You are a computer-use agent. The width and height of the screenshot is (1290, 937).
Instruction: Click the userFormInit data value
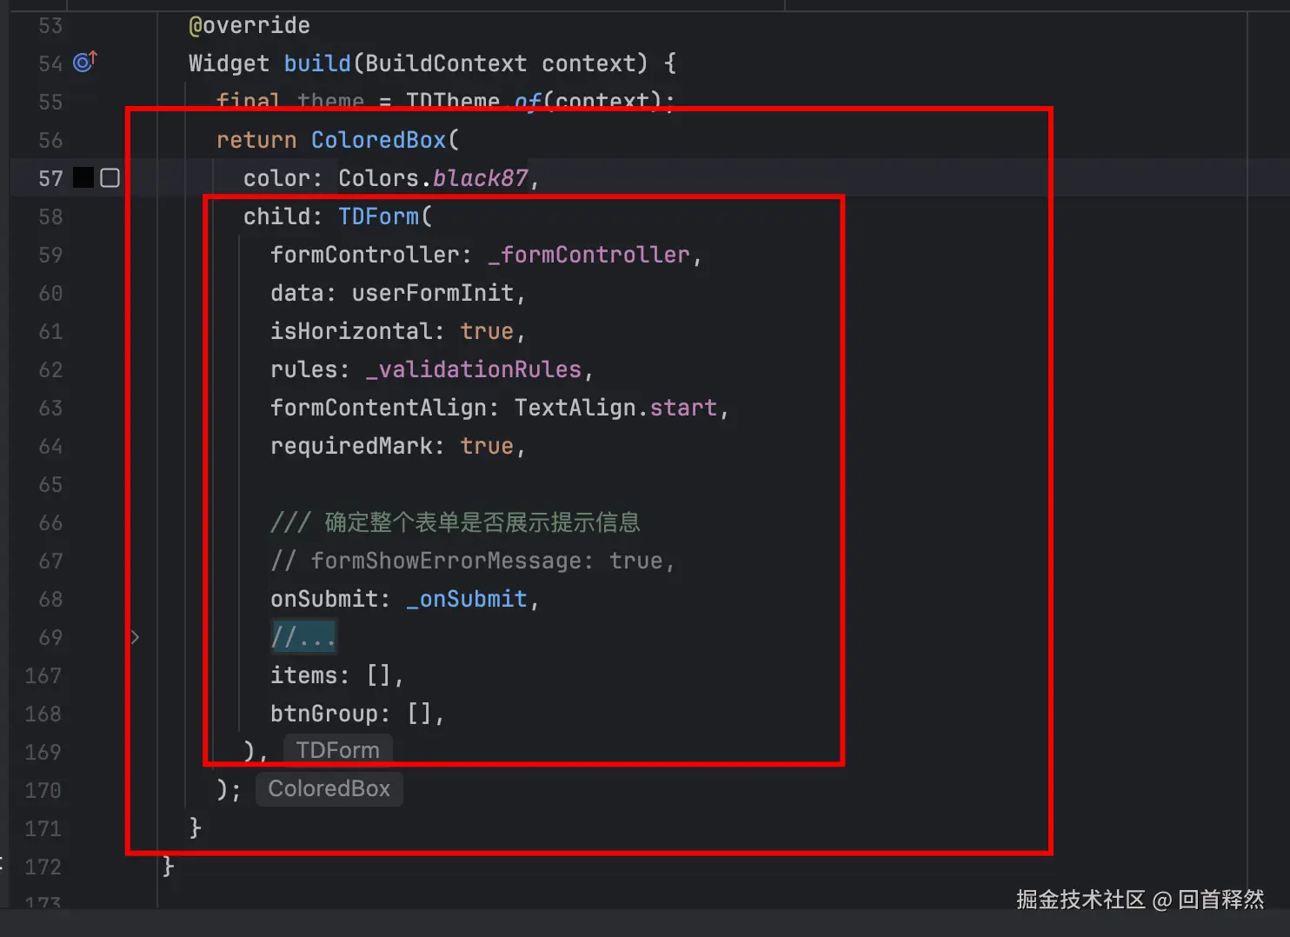432,293
